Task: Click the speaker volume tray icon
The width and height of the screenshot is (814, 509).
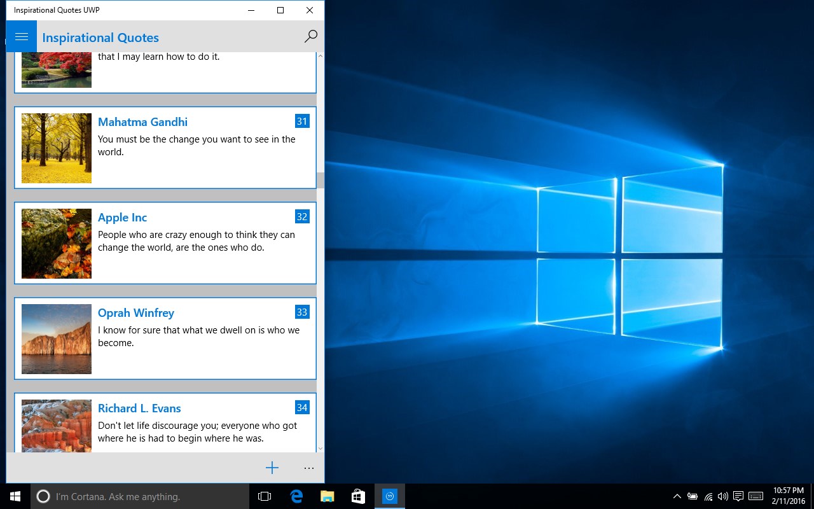Action: click(723, 496)
